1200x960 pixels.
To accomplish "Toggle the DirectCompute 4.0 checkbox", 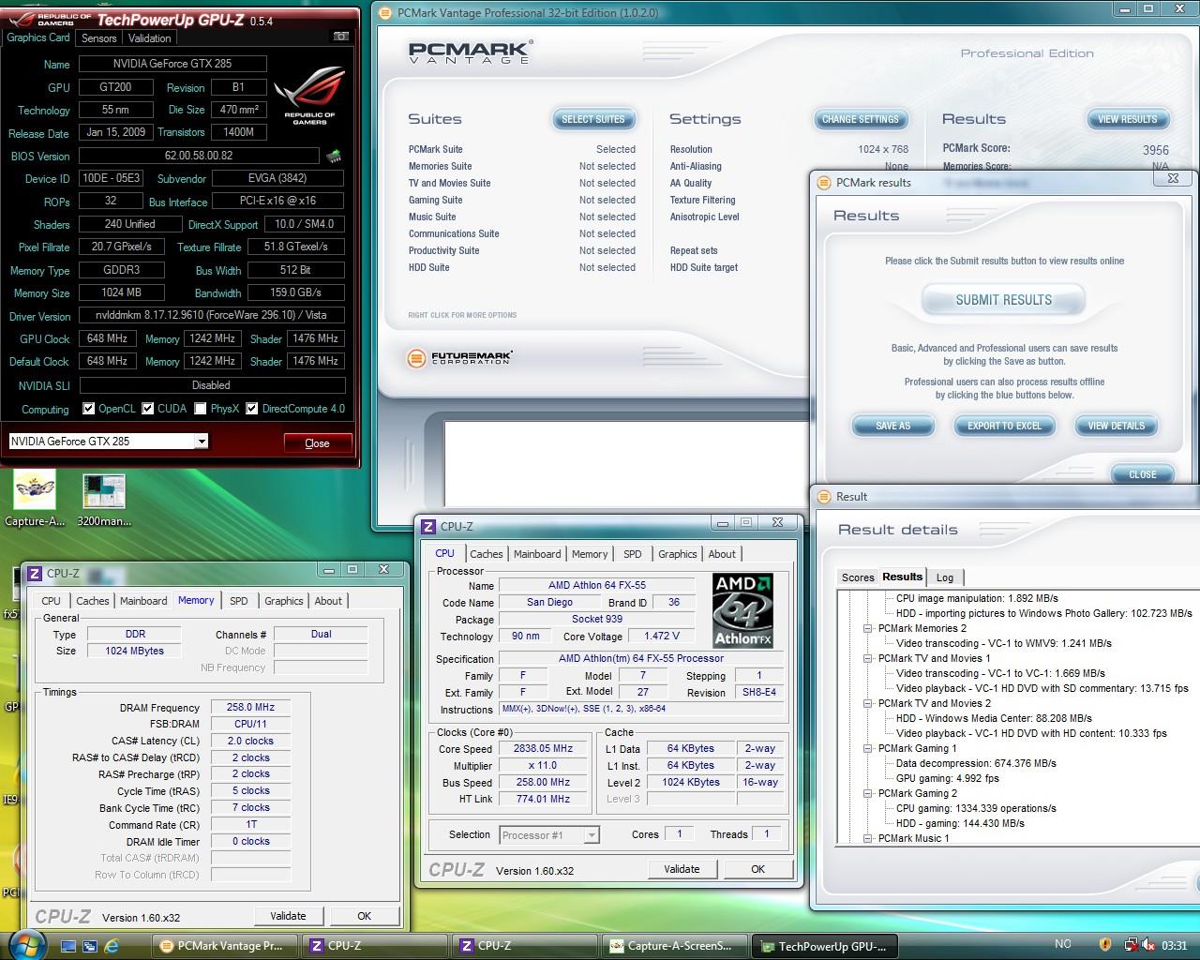I will (252, 409).
